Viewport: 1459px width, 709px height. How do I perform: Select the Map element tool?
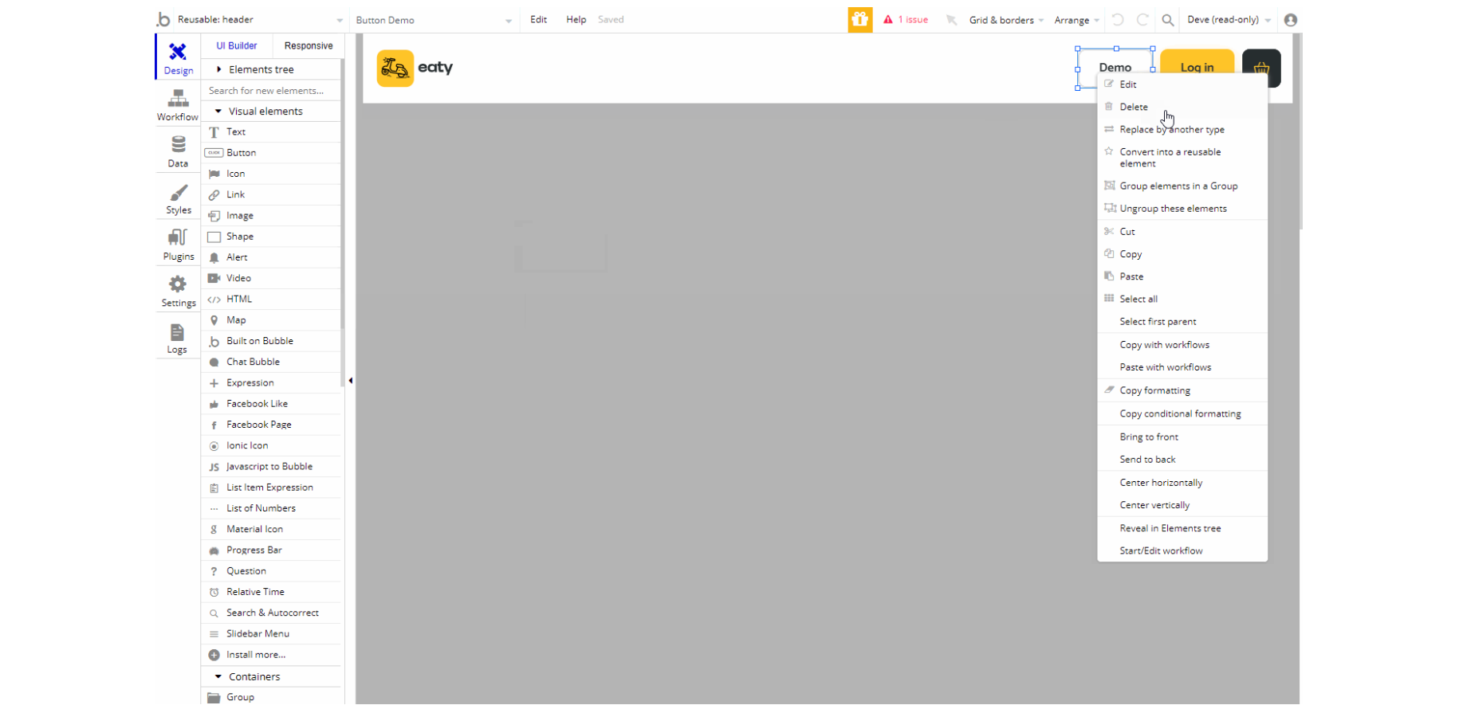coord(271,319)
